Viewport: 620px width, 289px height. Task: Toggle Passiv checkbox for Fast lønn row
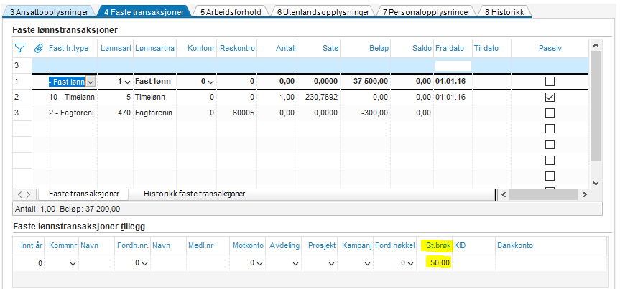coord(550,81)
